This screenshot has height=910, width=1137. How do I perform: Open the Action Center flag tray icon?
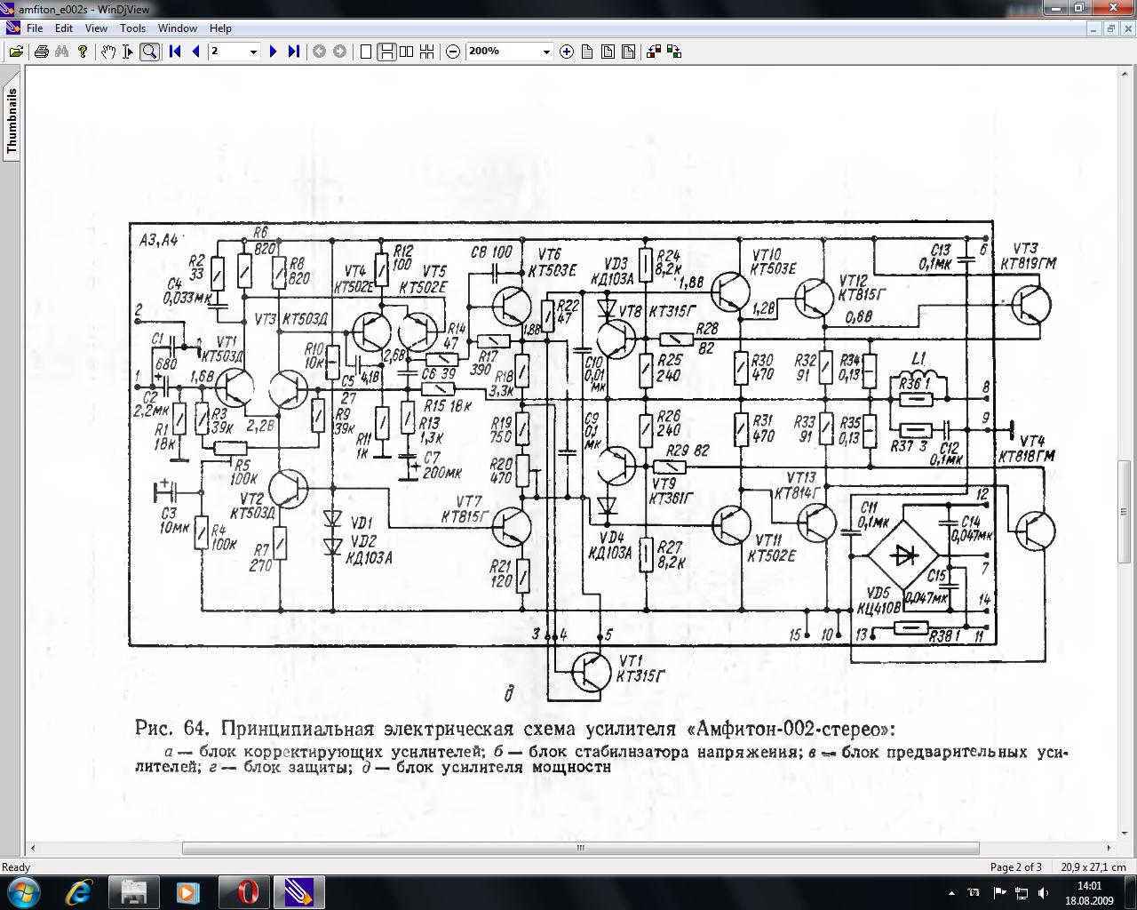coord(999,892)
